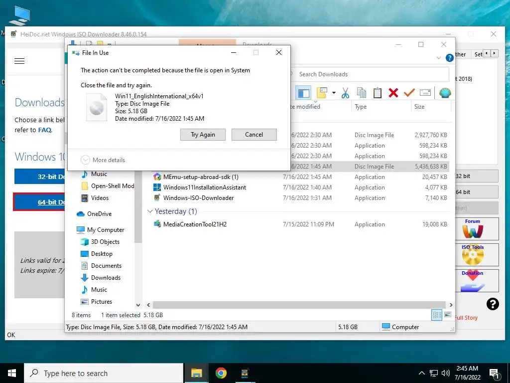Click the disc image file icon in dialog
The image size is (510, 383).
(x=97, y=107)
